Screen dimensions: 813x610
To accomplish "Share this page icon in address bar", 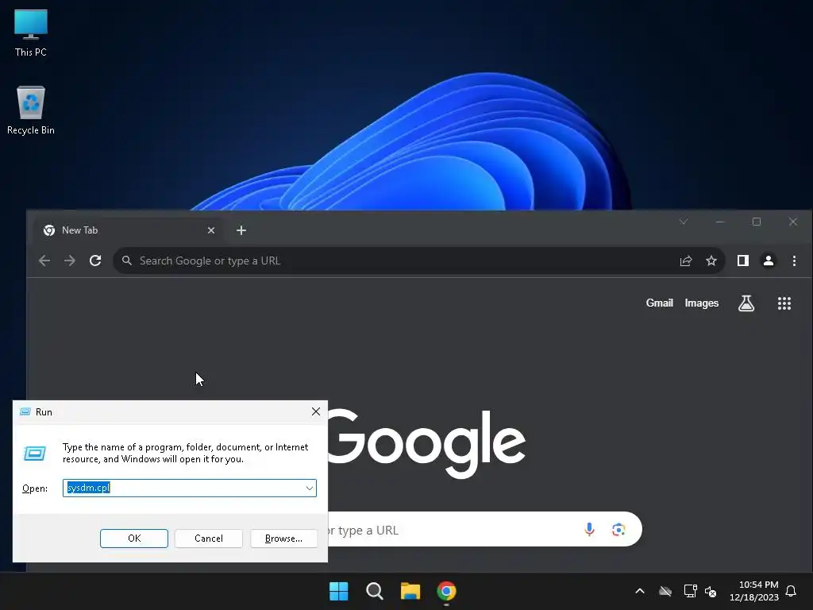I will pos(686,261).
